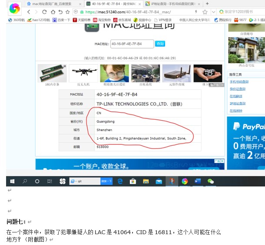The image size is (265, 245).
Task: Open WeChat from the taskbar
Action: coord(211,181)
